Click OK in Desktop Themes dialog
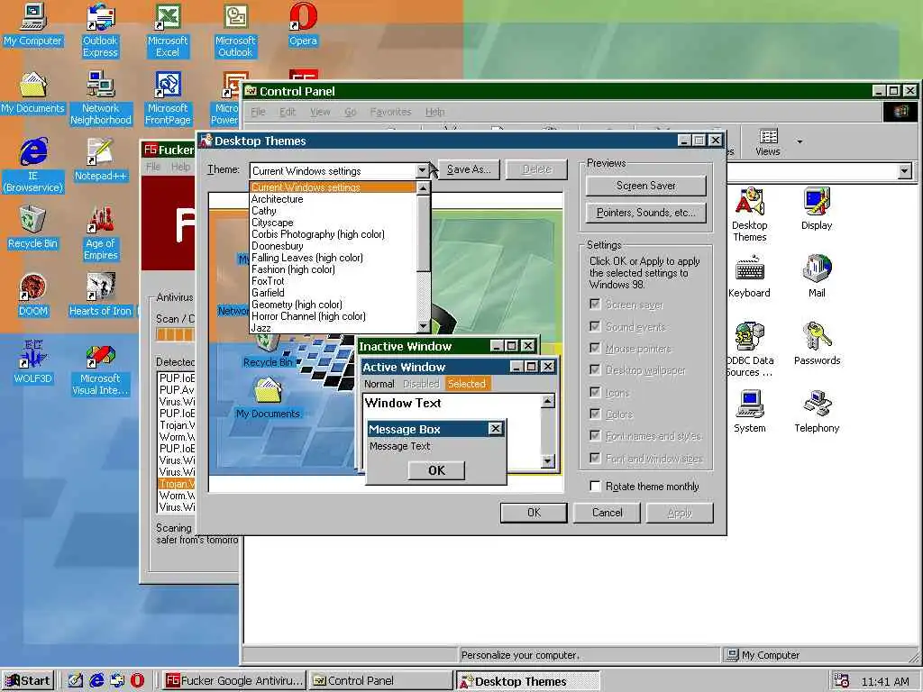The width and height of the screenshot is (923, 692). pyautogui.click(x=534, y=513)
